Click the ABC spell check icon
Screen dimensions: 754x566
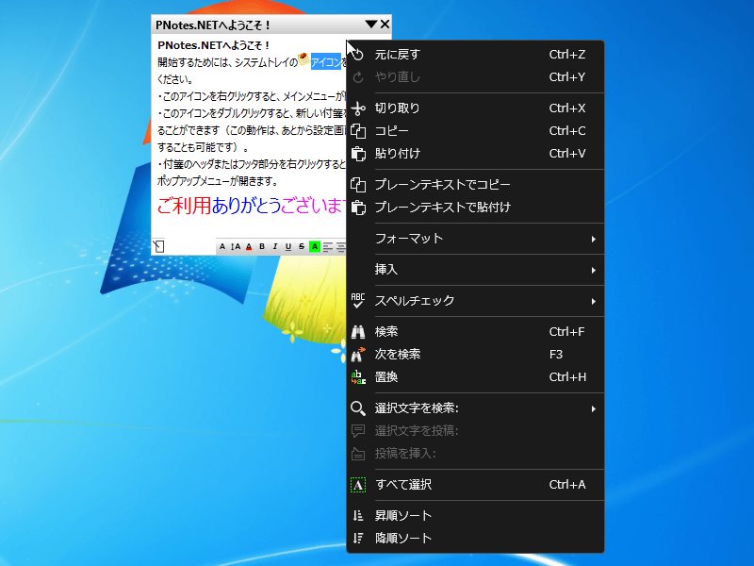coord(358,301)
